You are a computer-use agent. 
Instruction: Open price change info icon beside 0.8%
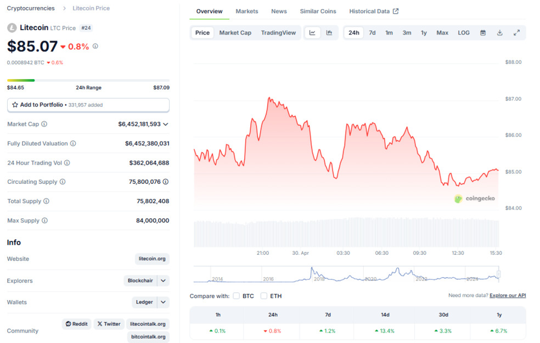click(x=95, y=46)
